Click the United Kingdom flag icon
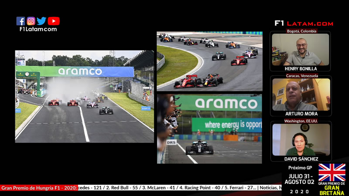This screenshot has width=349, height=196. [332, 172]
